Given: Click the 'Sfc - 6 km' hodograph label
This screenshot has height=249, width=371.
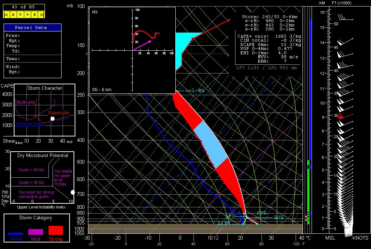Looking at the screenshot, I should pyautogui.click(x=102, y=89).
